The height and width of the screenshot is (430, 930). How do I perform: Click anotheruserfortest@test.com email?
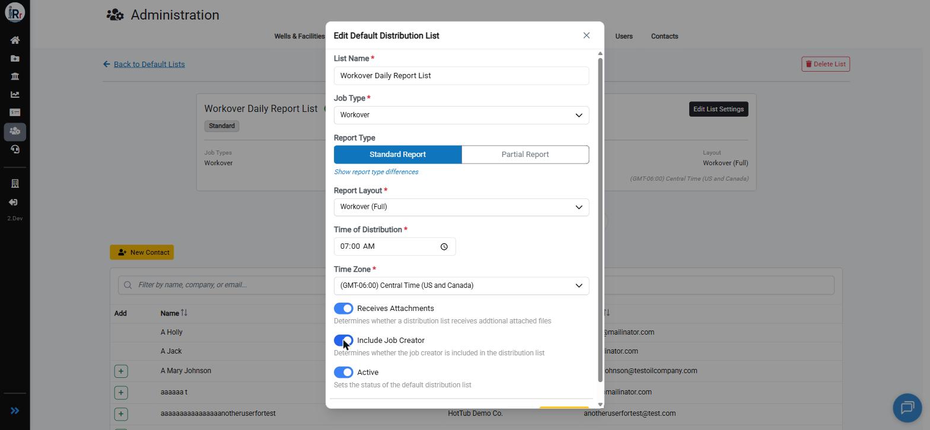(629, 413)
